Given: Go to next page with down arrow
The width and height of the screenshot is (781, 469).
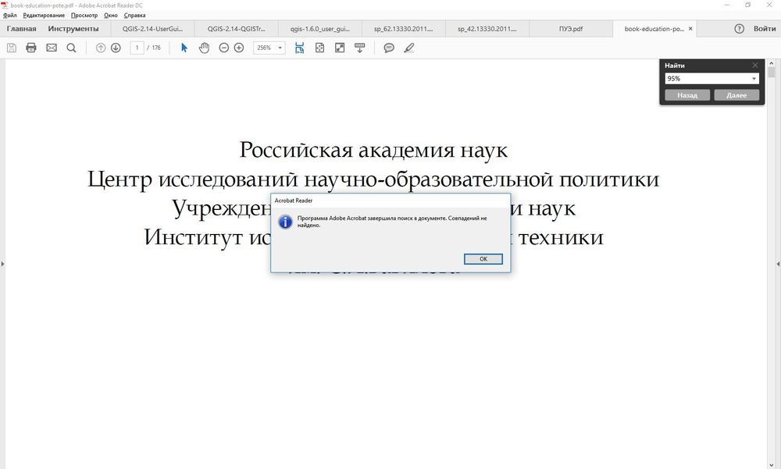Looking at the screenshot, I should tap(116, 48).
